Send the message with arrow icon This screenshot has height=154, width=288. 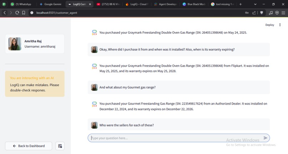point(265,138)
